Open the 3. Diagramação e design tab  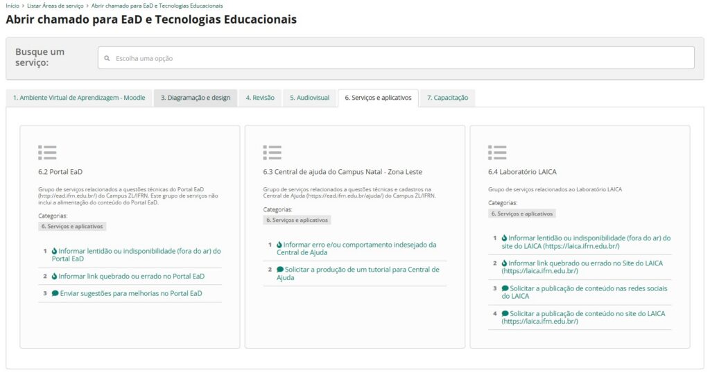pyautogui.click(x=196, y=98)
